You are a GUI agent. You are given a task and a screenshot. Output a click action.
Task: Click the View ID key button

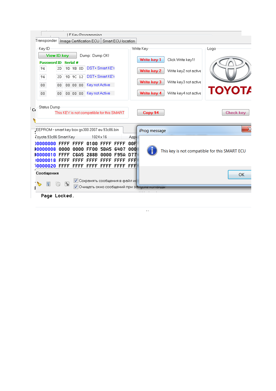pyautogui.click(x=58, y=55)
